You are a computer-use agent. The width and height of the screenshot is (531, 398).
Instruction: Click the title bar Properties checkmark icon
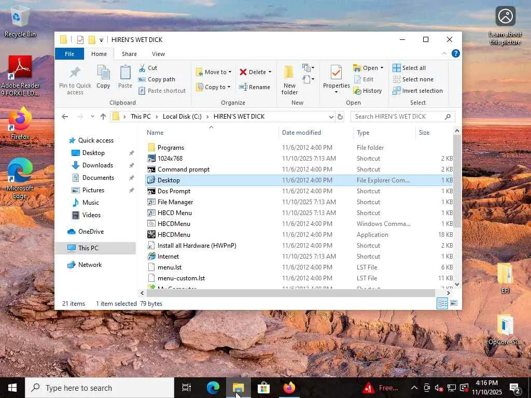click(80, 40)
